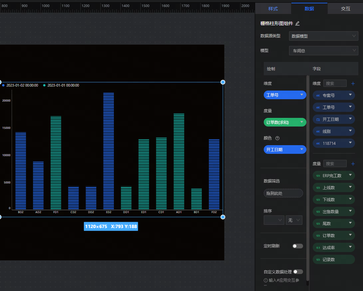Viewport: 363px width, 291px height.
Task: Enable the 定时刷新 switch
Action: (x=298, y=246)
